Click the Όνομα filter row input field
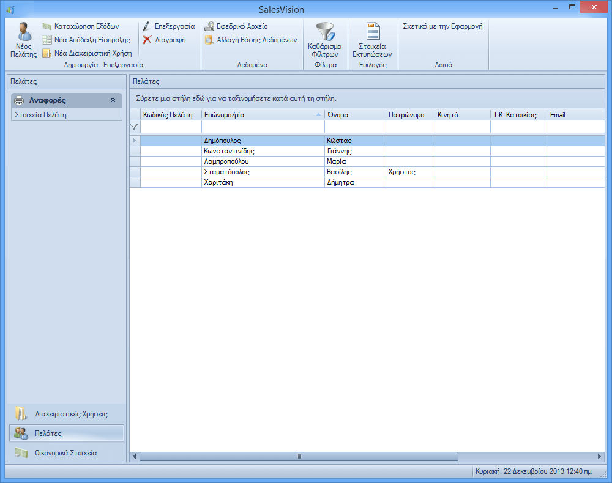 coord(354,127)
